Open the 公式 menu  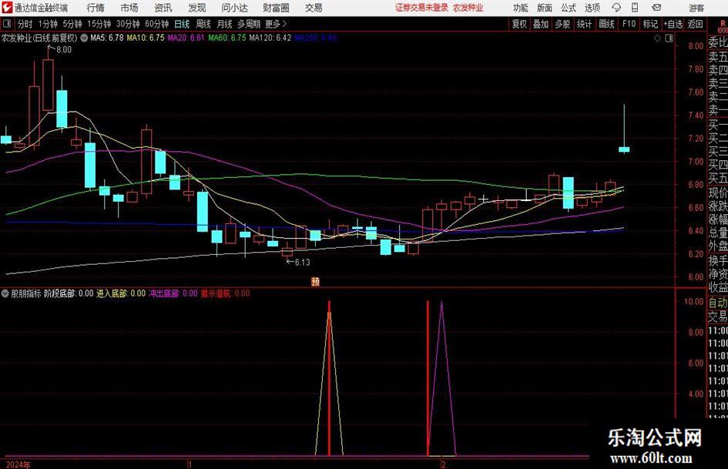click(x=569, y=8)
